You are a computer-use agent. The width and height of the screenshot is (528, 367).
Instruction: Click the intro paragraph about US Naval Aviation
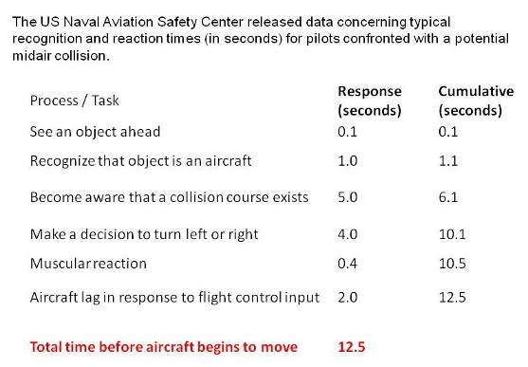pyautogui.click(x=261, y=39)
